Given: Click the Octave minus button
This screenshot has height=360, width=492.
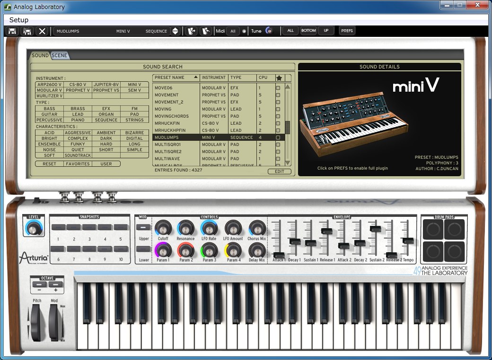Looking at the screenshot, I should (x=39, y=284).
